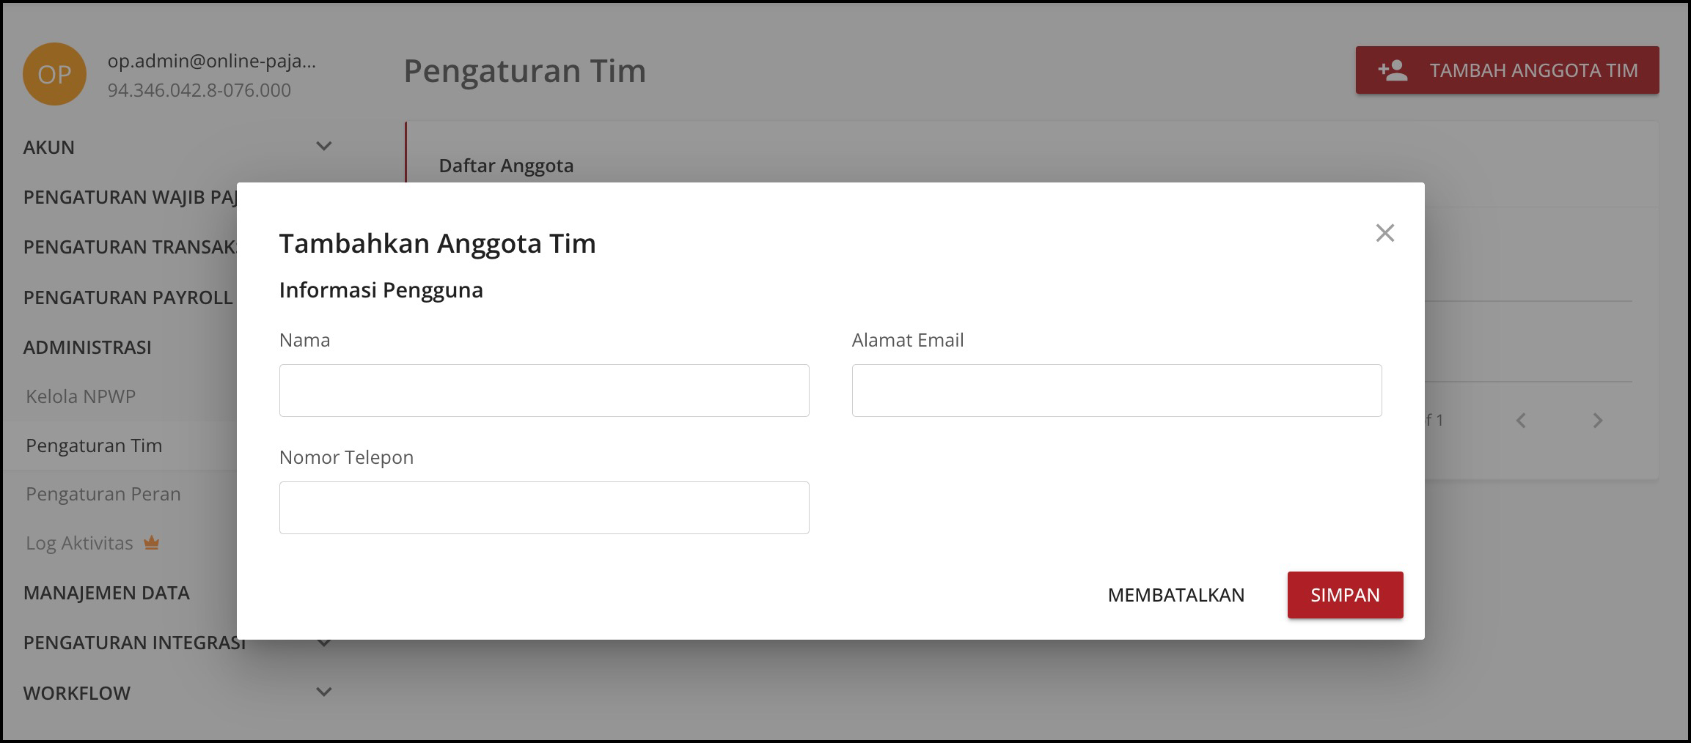Select Pengaturan Tim in sidebar
Screen dimensions: 1691x743
[x=94, y=446]
